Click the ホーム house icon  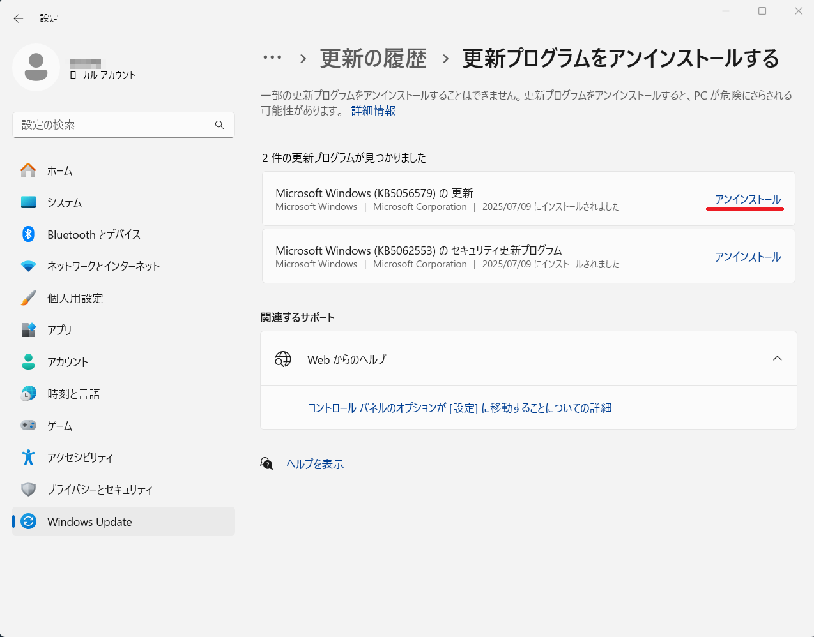tap(28, 170)
